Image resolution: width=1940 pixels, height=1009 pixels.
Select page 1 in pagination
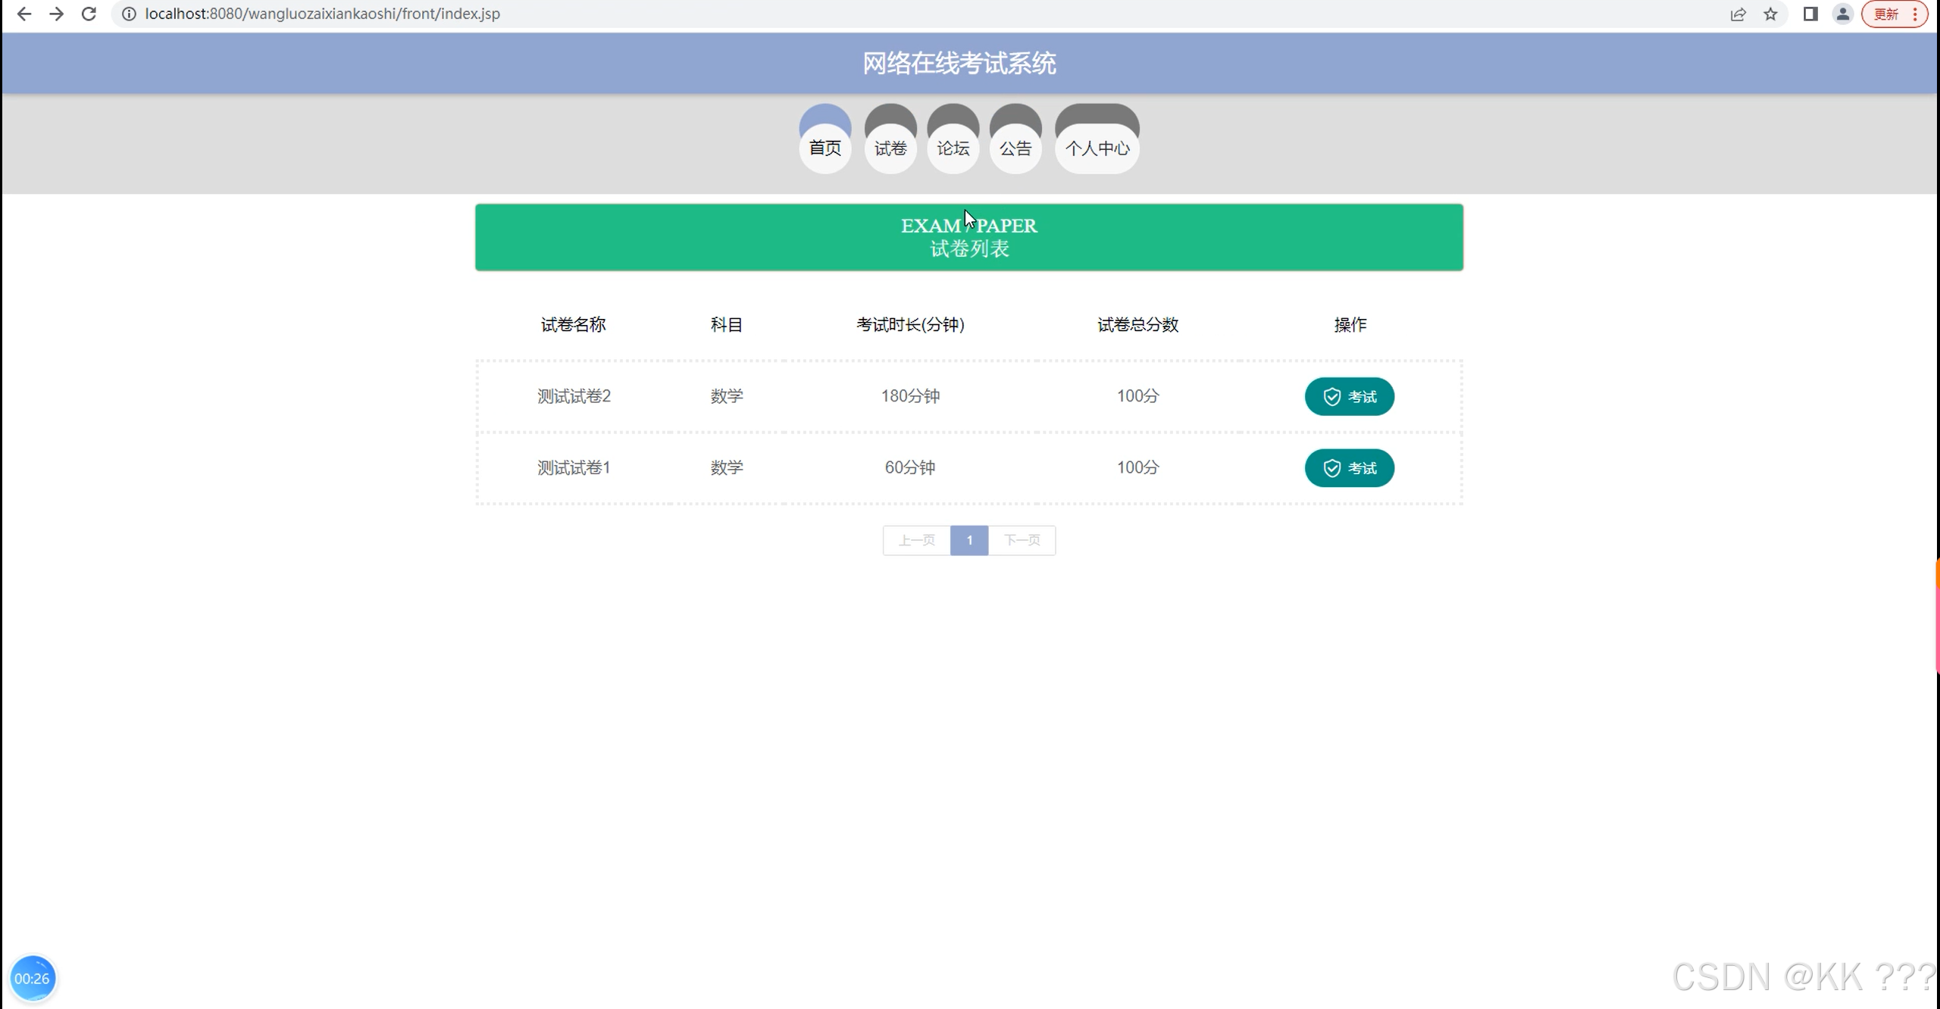[968, 540]
